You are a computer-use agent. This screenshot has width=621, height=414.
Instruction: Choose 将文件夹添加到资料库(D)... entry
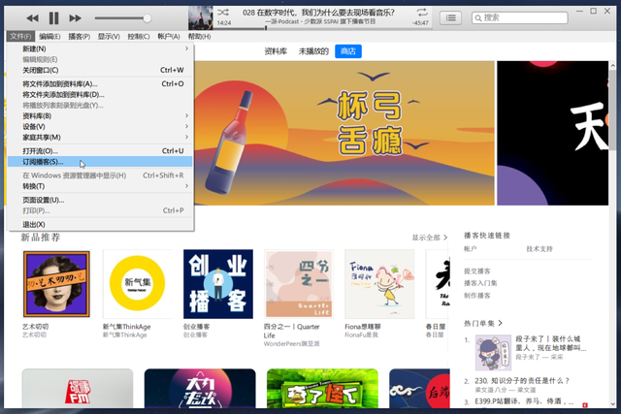coord(100,95)
